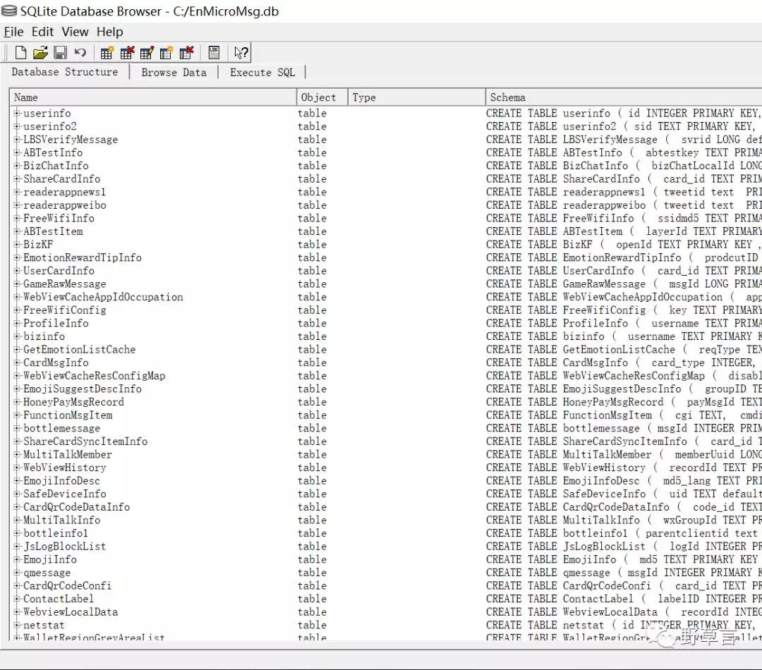Viewport: 762px width, 670px height.
Task: Click the Modify Table pencil icon
Action: point(147,52)
